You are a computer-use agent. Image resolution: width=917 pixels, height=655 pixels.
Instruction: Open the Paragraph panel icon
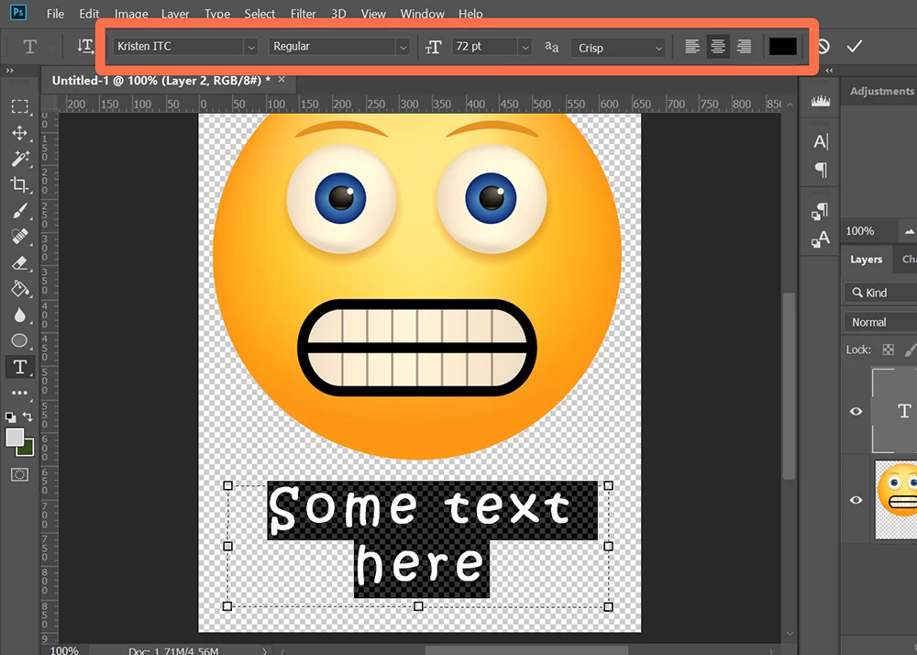(x=821, y=171)
